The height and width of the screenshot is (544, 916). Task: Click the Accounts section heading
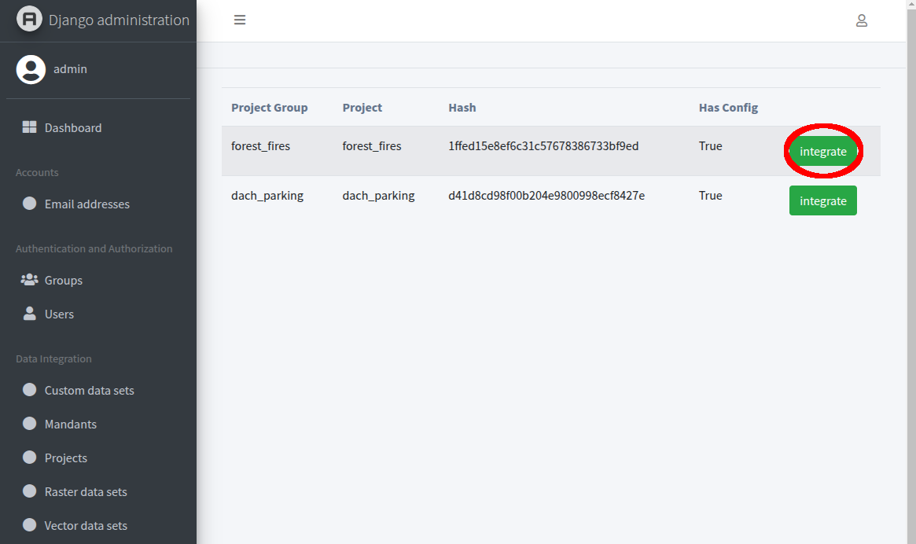pyautogui.click(x=37, y=172)
